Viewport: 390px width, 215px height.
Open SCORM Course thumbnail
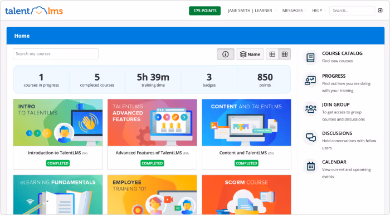(246, 194)
